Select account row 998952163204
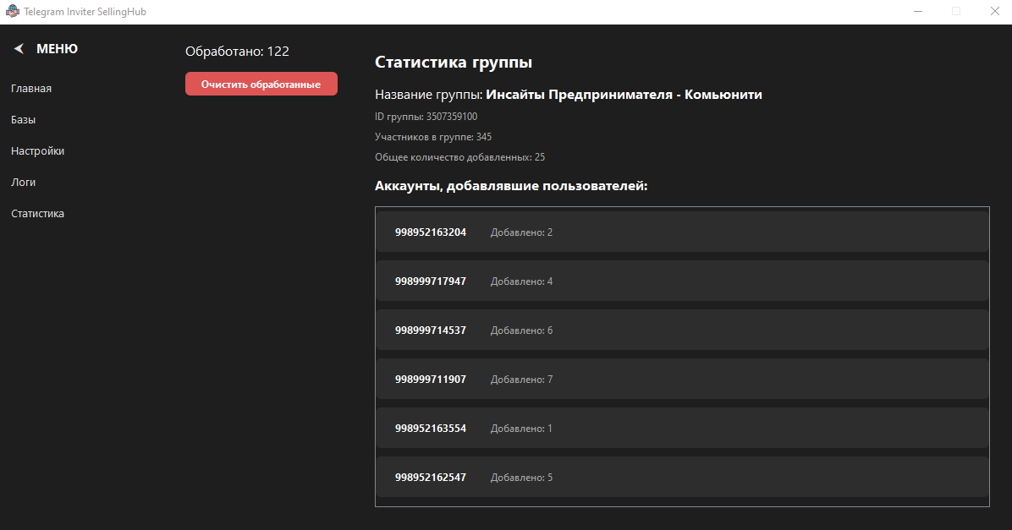Viewport: 1012px width, 530px height. [x=681, y=232]
